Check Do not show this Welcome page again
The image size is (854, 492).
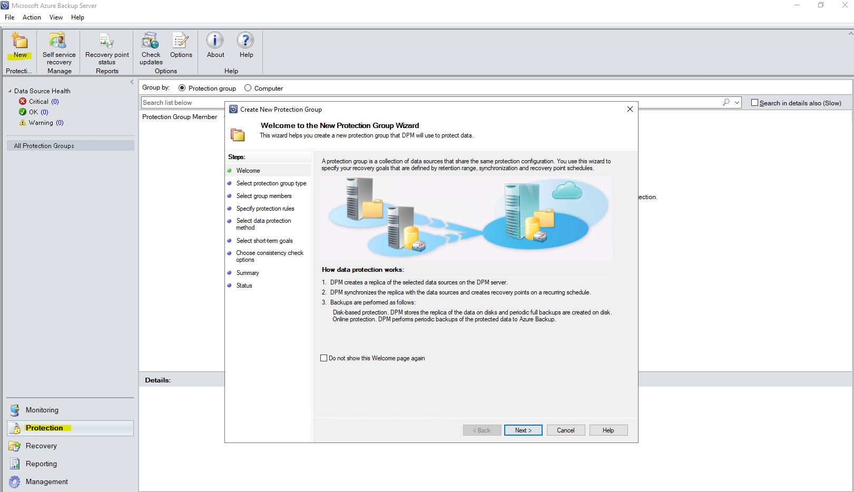[x=323, y=358]
